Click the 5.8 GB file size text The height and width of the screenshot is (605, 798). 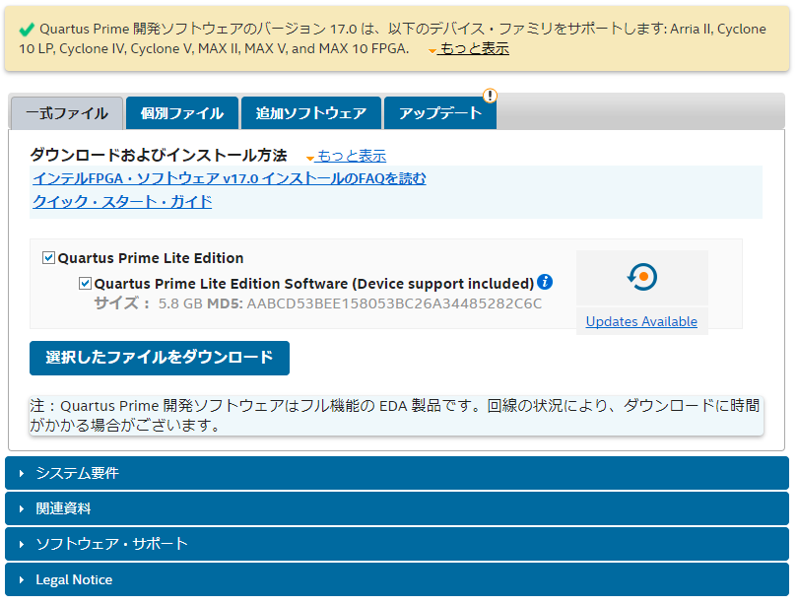180,303
